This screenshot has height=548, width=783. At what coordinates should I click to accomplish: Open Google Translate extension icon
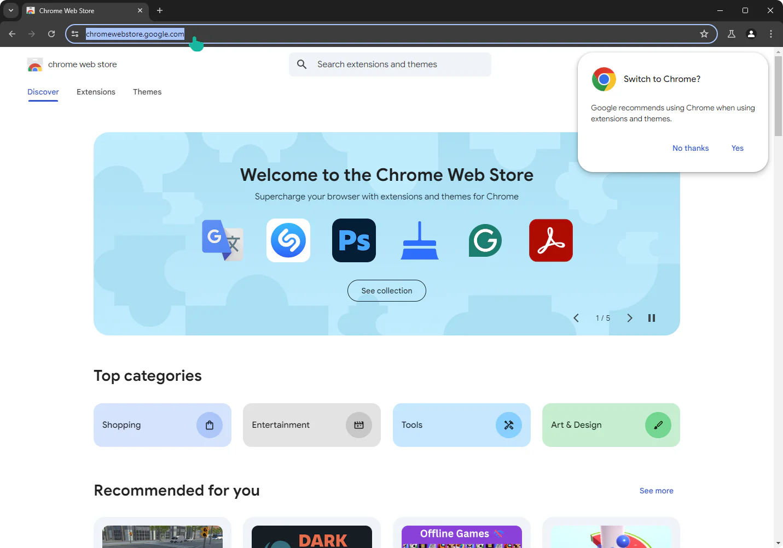pyautogui.click(x=223, y=240)
